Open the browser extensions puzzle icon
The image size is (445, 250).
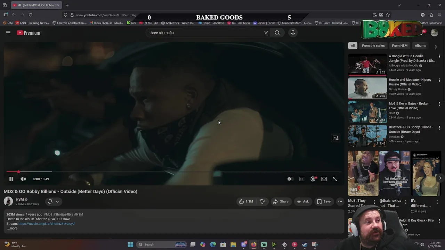431,15
